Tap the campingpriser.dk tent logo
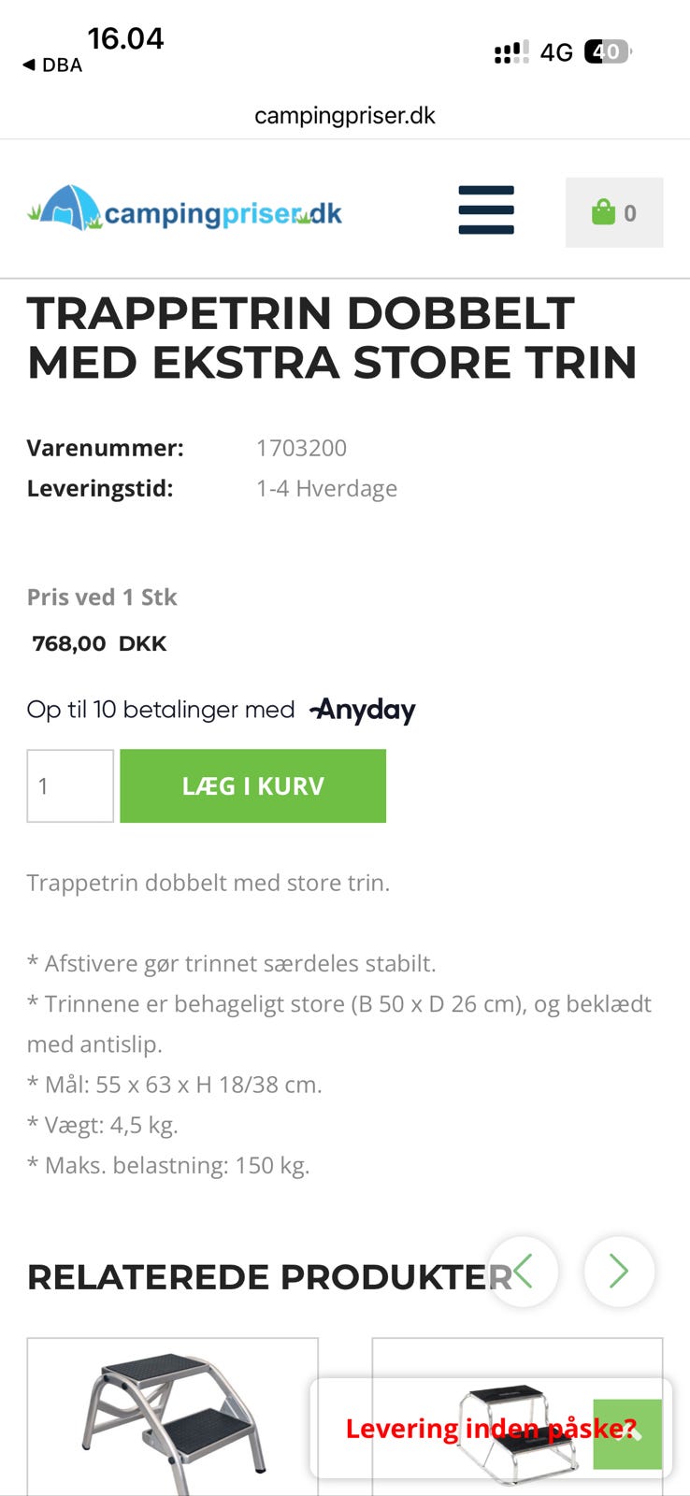 click(184, 210)
